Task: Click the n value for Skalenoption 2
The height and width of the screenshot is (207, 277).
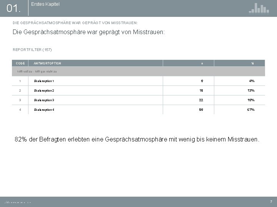Action: (201, 90)
